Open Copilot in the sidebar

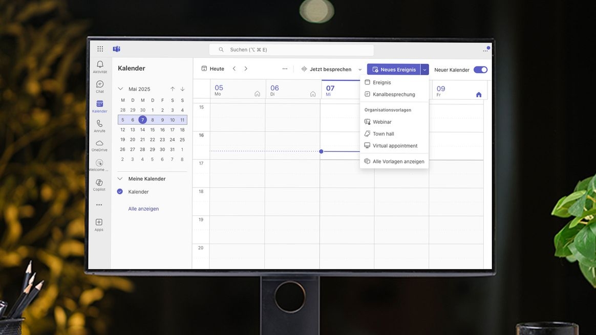pyautogui.click(x=100, y=183)
